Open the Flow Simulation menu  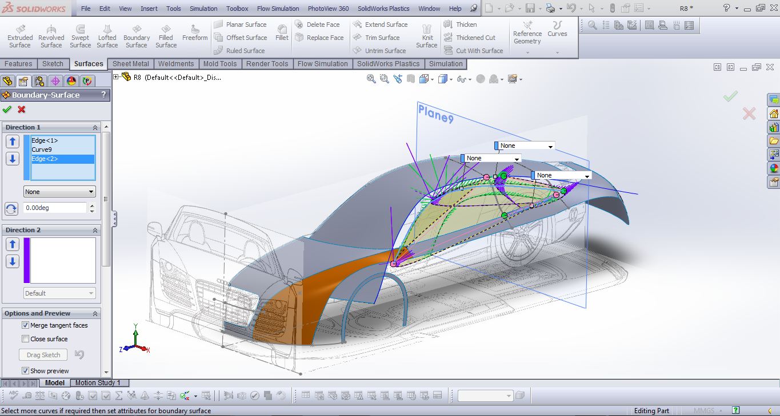[x=278, y=9]
